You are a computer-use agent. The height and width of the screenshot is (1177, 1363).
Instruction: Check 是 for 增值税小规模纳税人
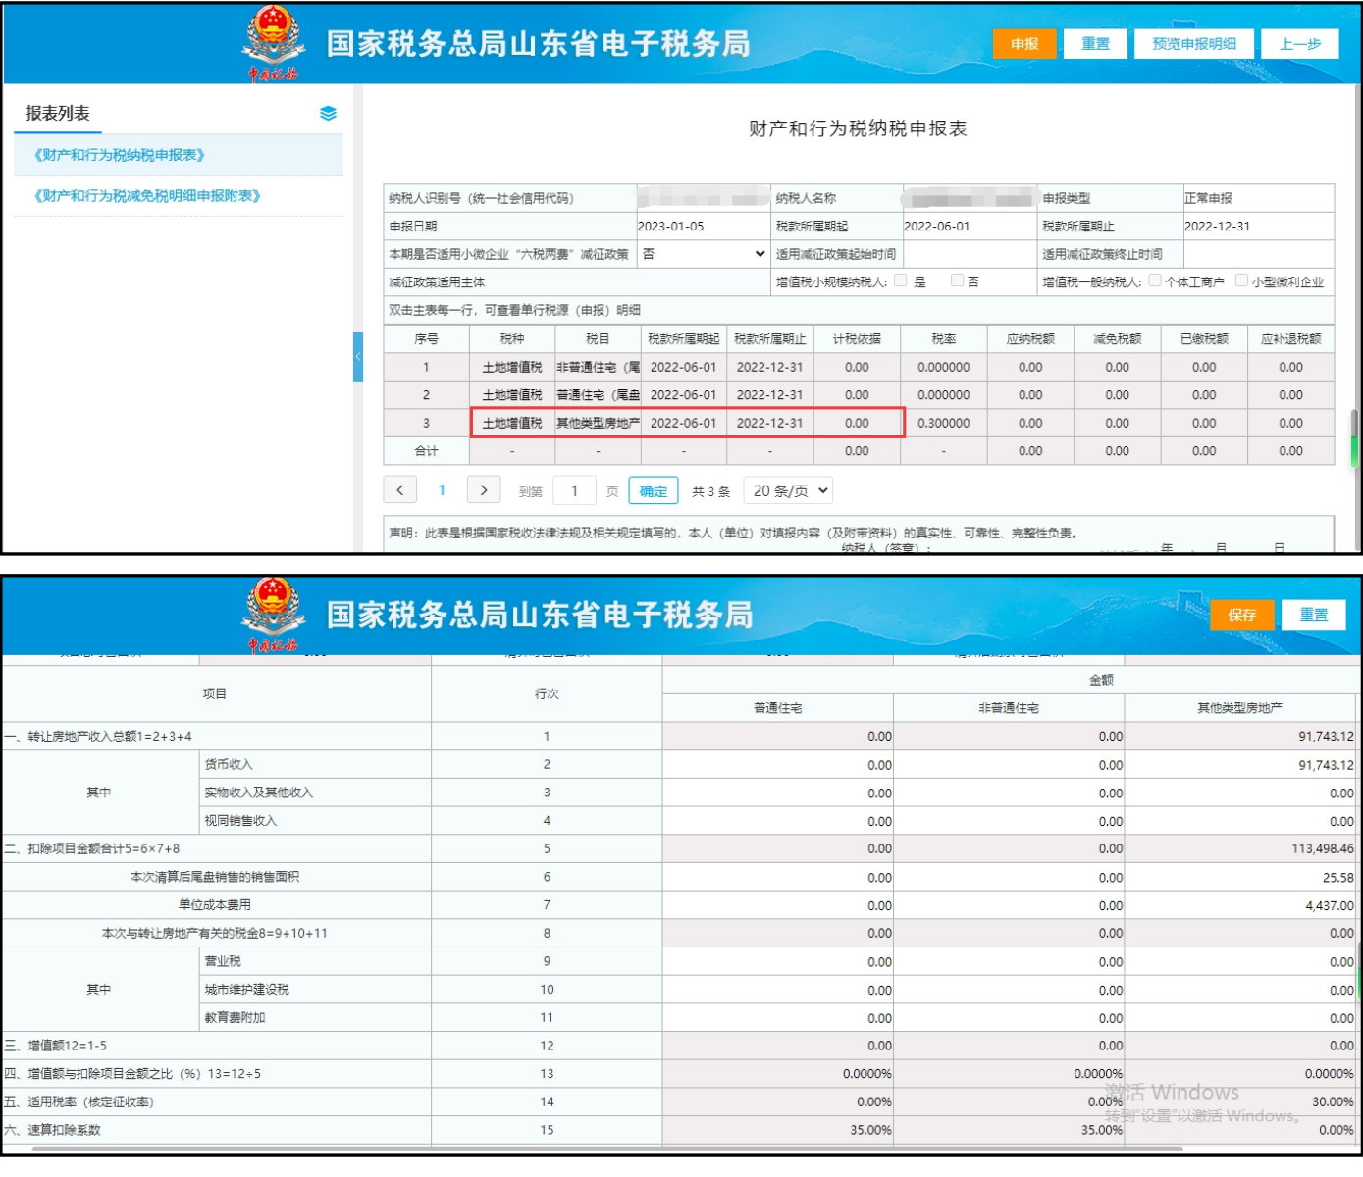point(901,281)
